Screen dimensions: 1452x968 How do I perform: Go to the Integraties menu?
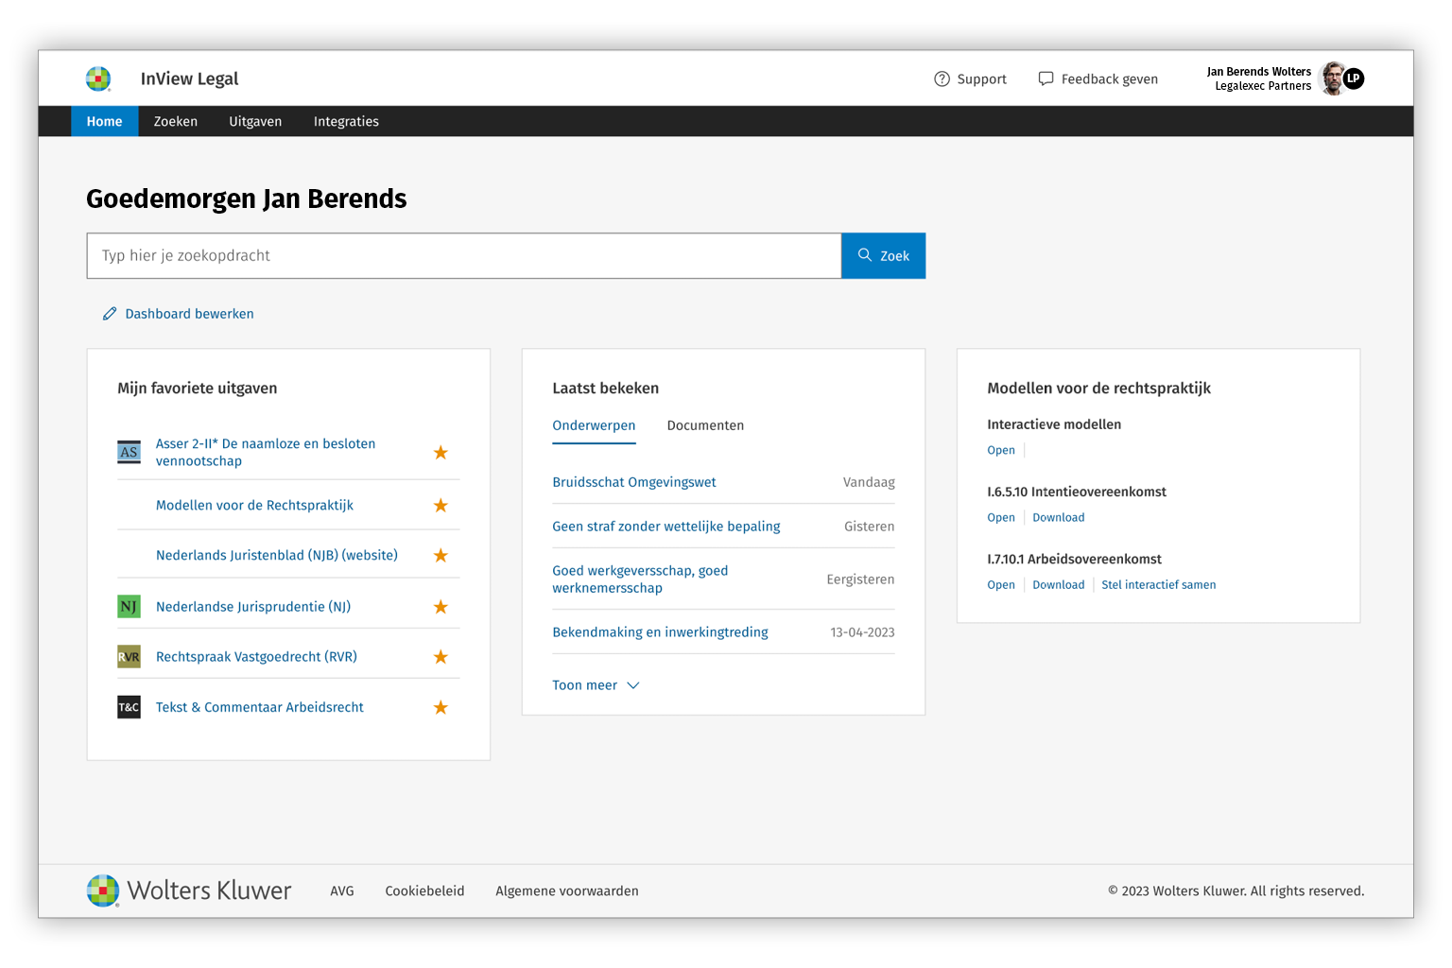point(346,121)
